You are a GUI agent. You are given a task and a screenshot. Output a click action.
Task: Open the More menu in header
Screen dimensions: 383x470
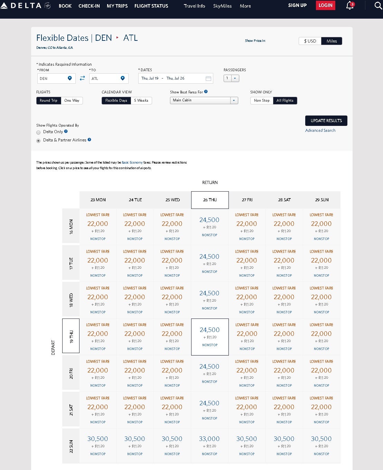click(245, 6)
